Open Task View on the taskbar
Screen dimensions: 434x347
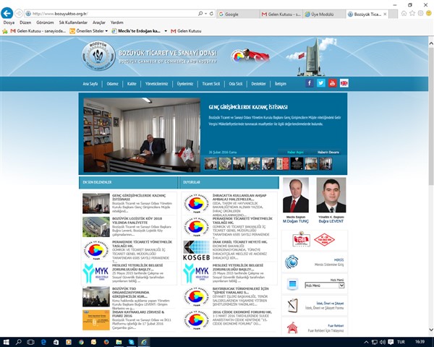(30, 342)
